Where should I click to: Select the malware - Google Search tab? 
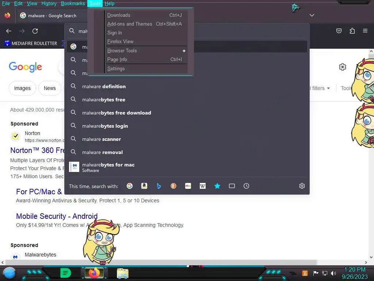point(51,15)
